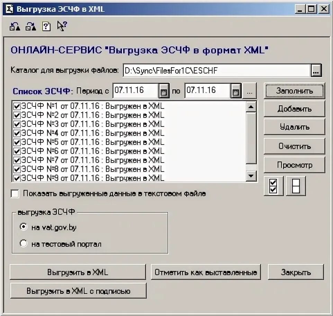Open the help document icon

46,27
